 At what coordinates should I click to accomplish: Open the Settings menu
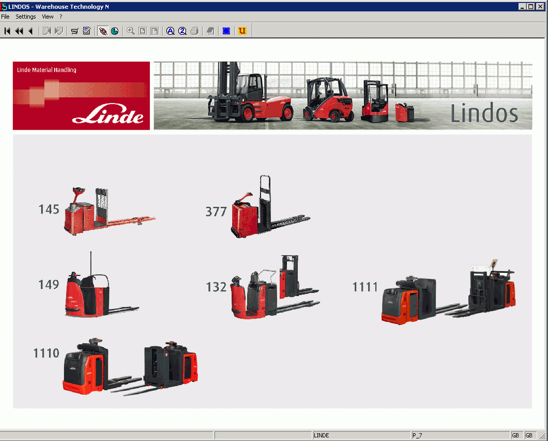coord(25,17)
